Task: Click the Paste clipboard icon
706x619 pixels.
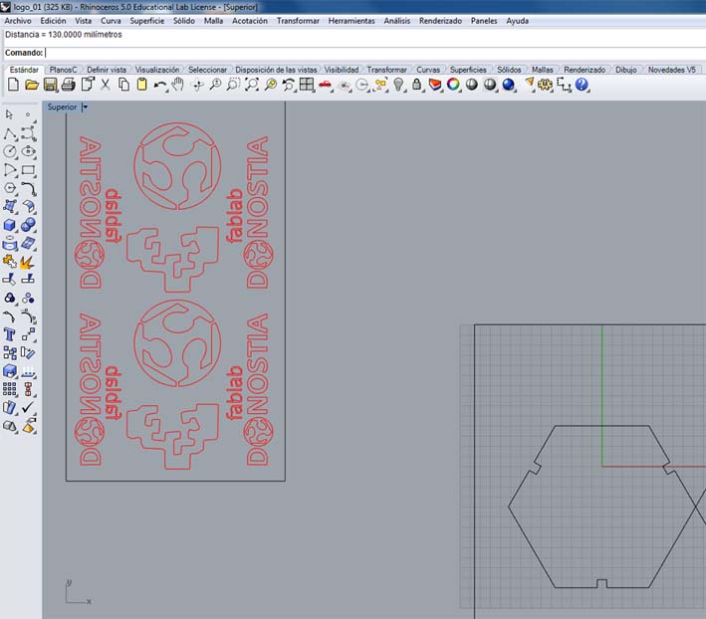Action: pos(141,85)
